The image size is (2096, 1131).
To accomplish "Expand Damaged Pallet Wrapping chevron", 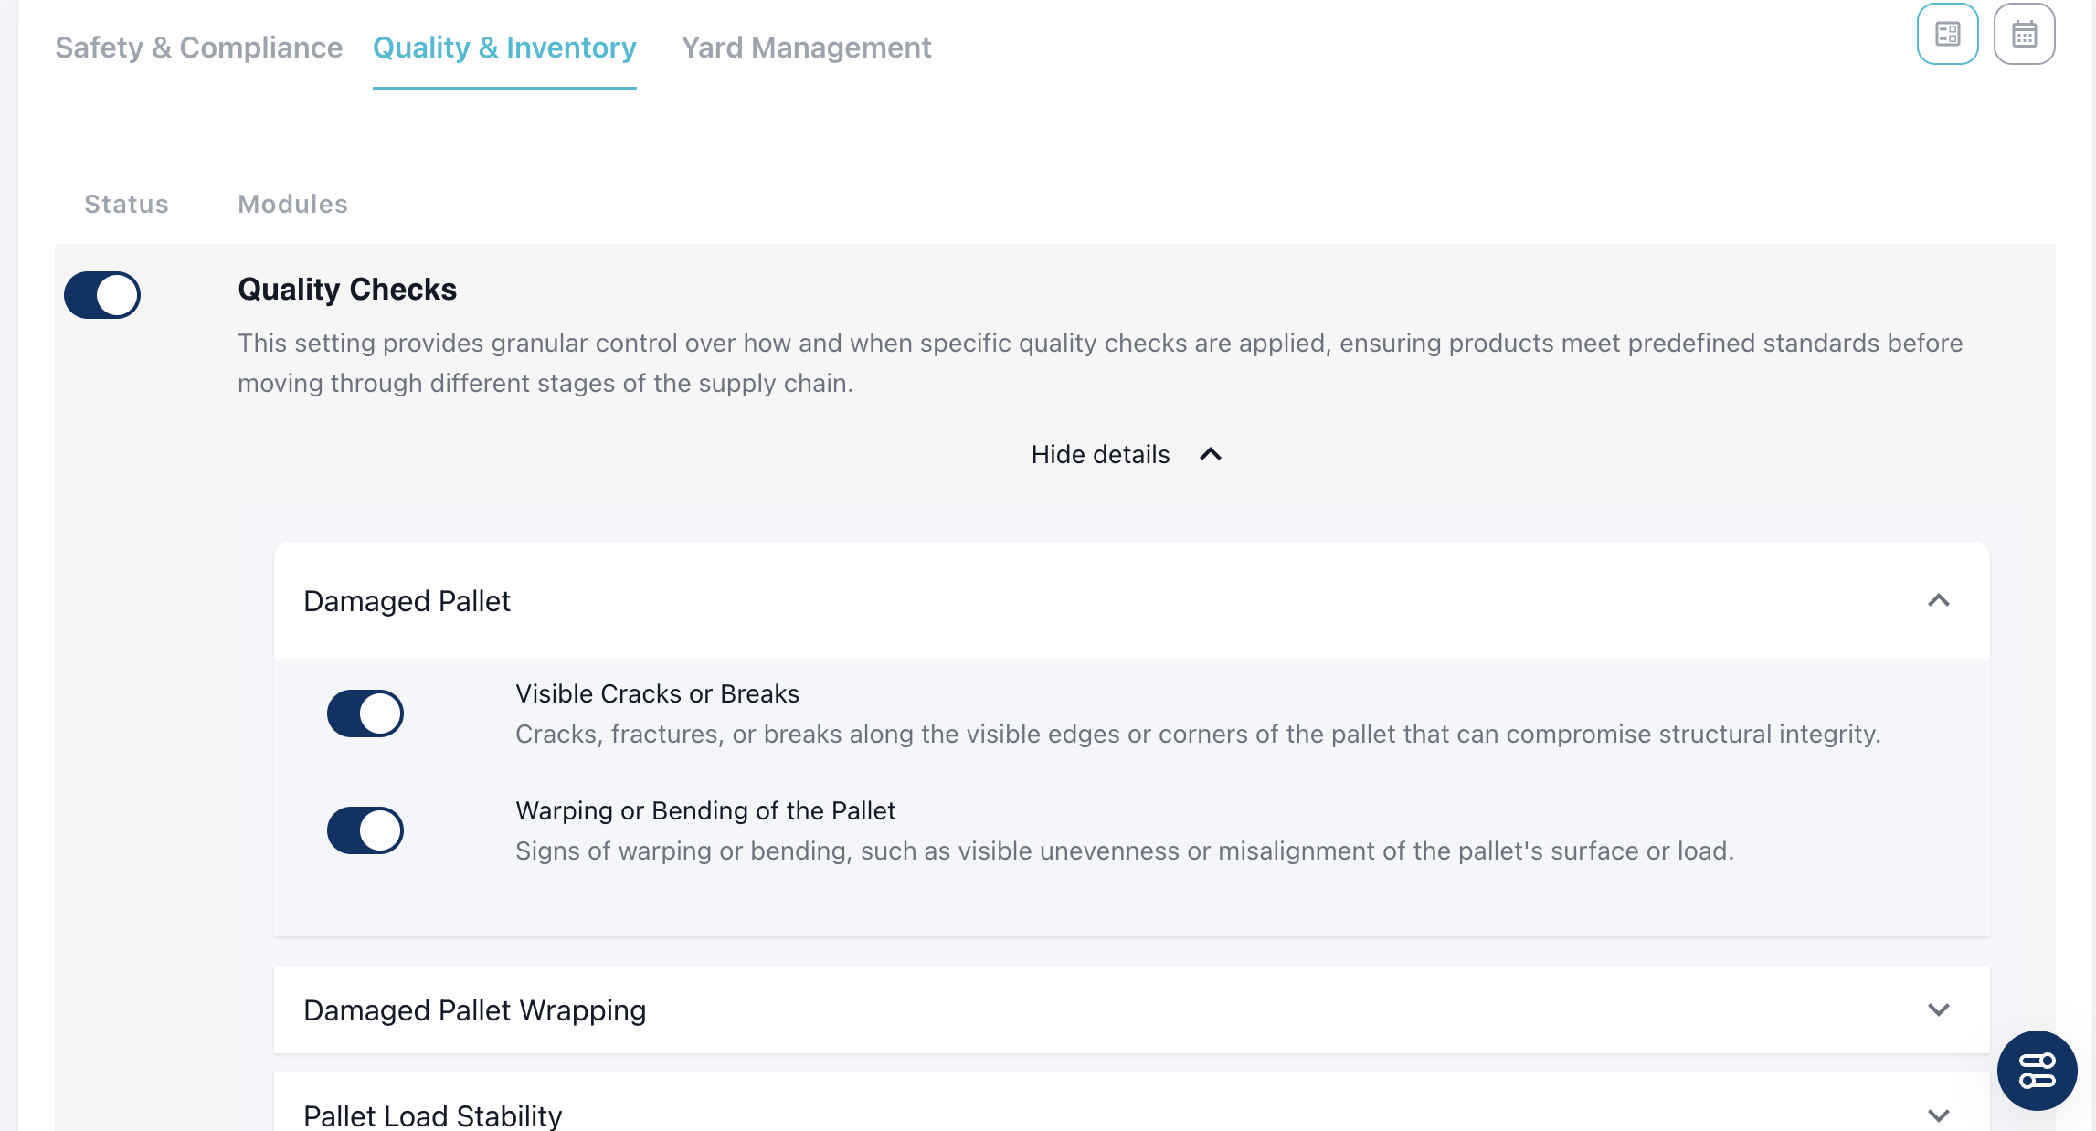I will coord(1938,1009).
